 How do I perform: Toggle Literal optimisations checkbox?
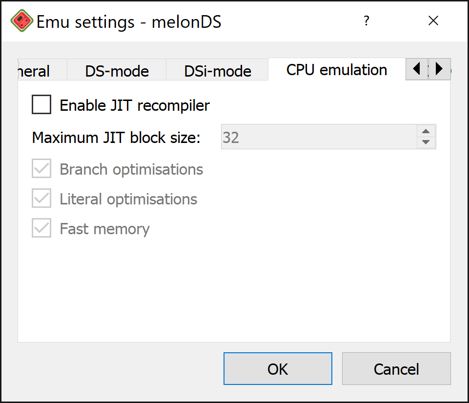(41, 198)
